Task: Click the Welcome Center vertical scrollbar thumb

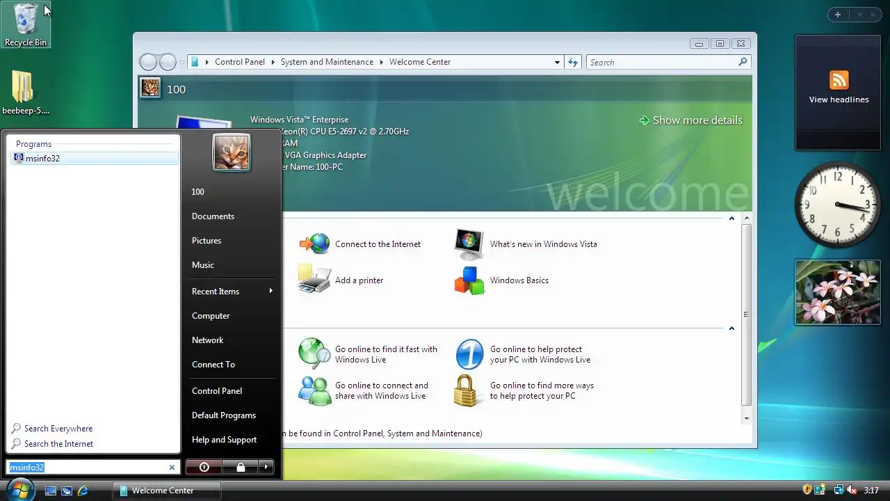Action: click(x=747, y=315)
